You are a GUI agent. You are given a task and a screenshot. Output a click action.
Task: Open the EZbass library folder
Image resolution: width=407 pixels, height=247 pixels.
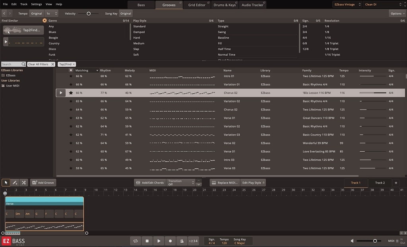pos(9,75)
